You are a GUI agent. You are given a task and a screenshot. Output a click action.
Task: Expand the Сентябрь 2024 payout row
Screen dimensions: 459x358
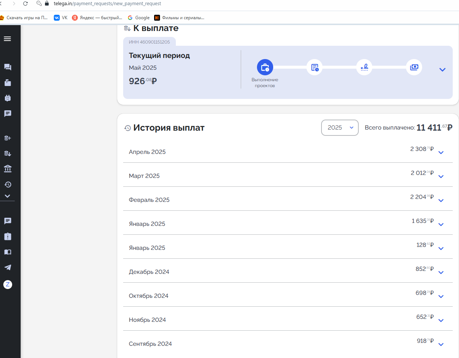coord(441,345)
